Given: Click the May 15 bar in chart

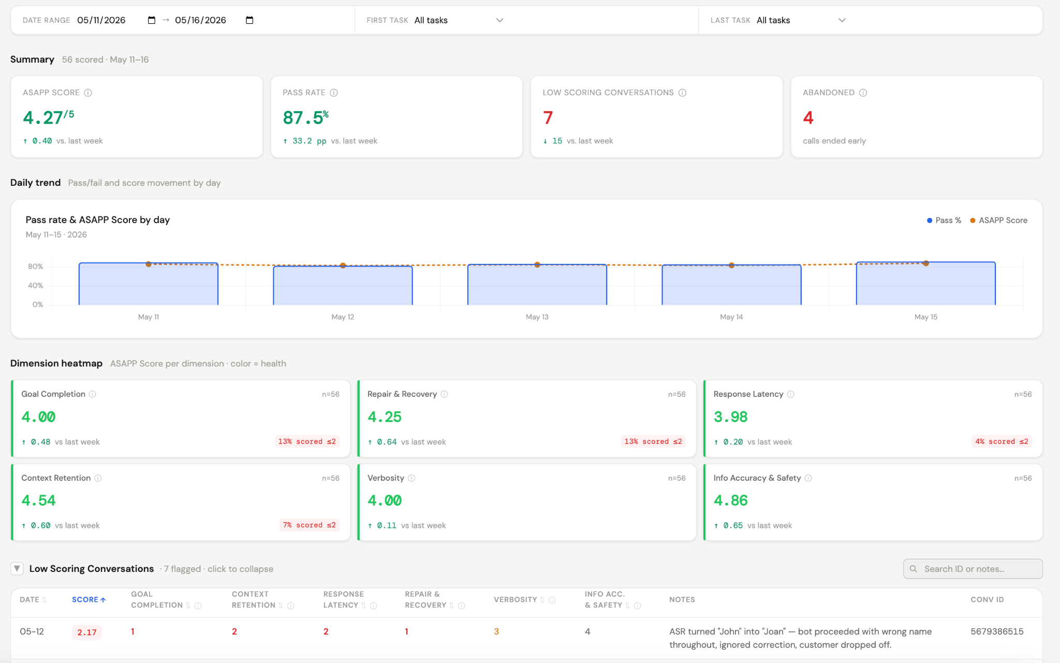Looking at the screenshot, I should click(x=926, y=283).
